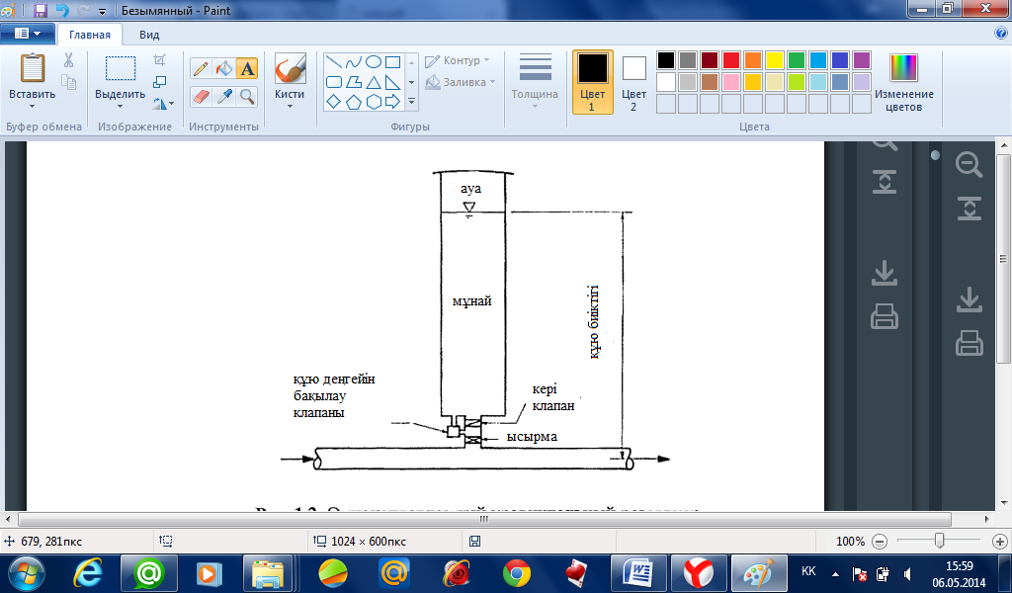Viewport: 1012px width, 593px height.
Task: Open Yandex browser from the taskbar
Action: pos(699,573)
